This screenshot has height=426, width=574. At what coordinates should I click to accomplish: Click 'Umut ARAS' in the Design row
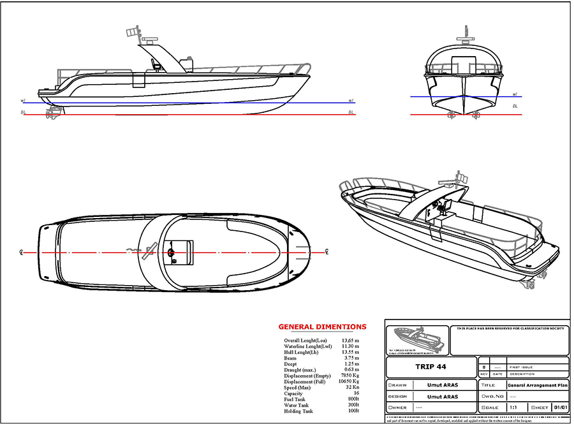[x=443, y=397]
